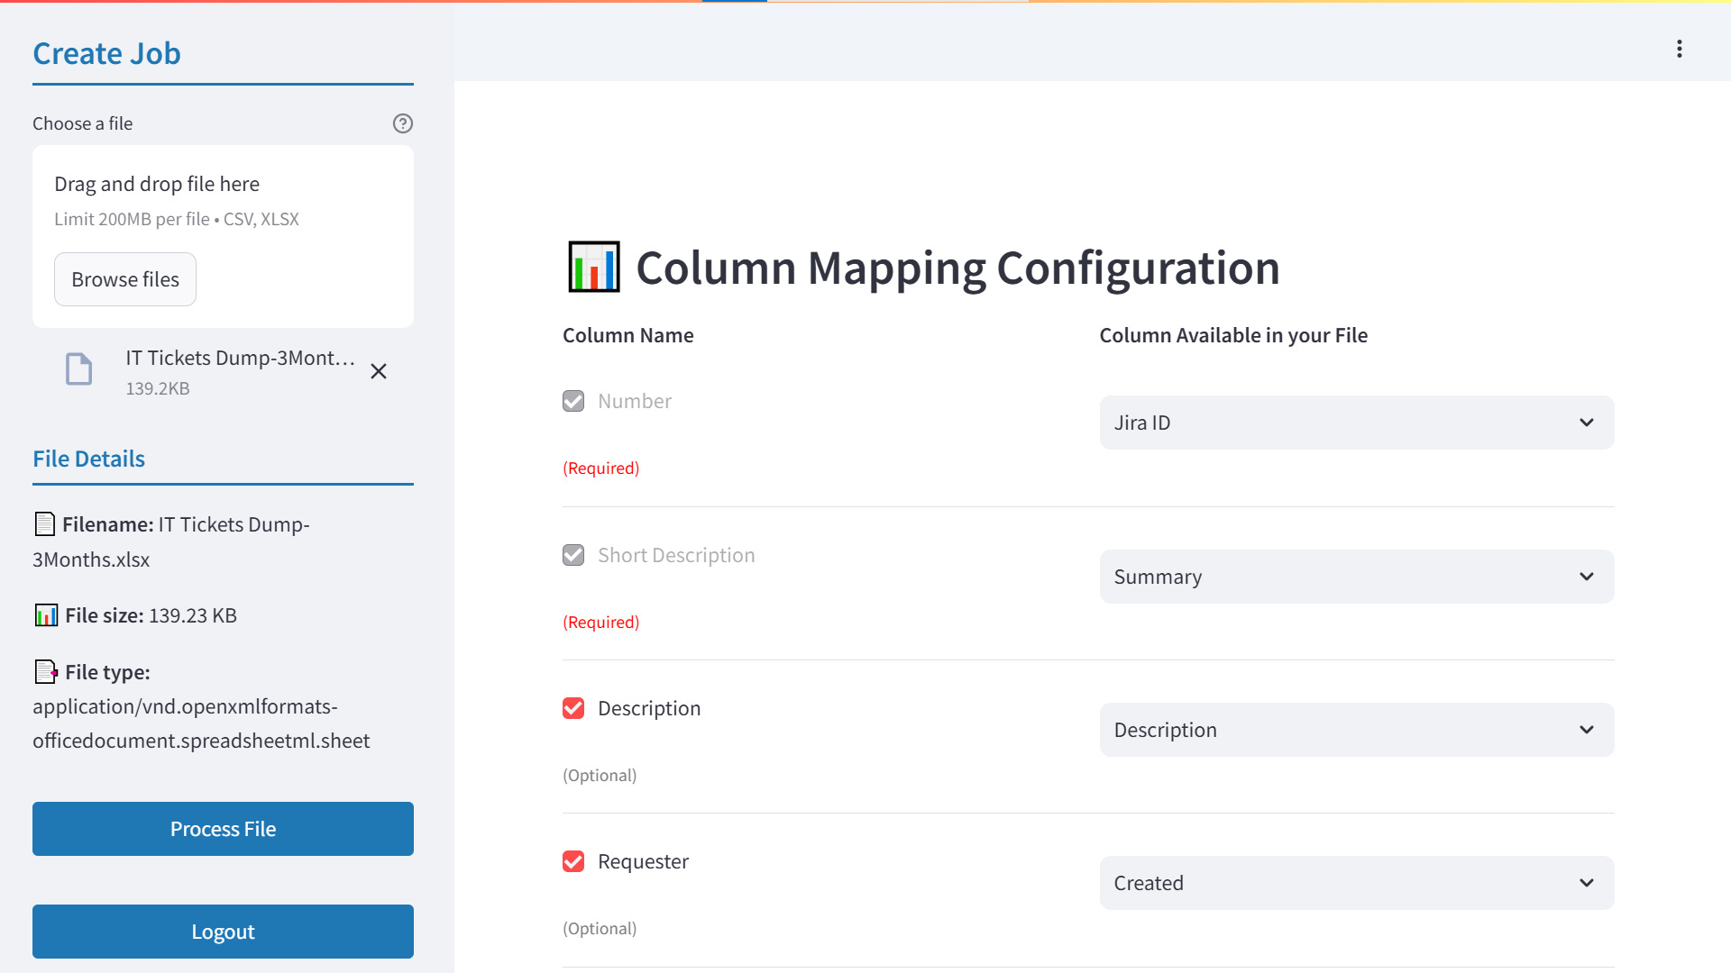Click the uploaded file document icon
1731x973 pixels.
point(79,369)
